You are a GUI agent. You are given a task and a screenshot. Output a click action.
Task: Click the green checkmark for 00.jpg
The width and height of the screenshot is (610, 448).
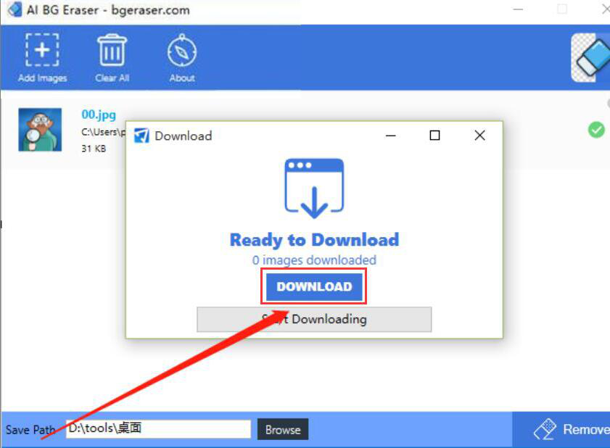(596, 130)
